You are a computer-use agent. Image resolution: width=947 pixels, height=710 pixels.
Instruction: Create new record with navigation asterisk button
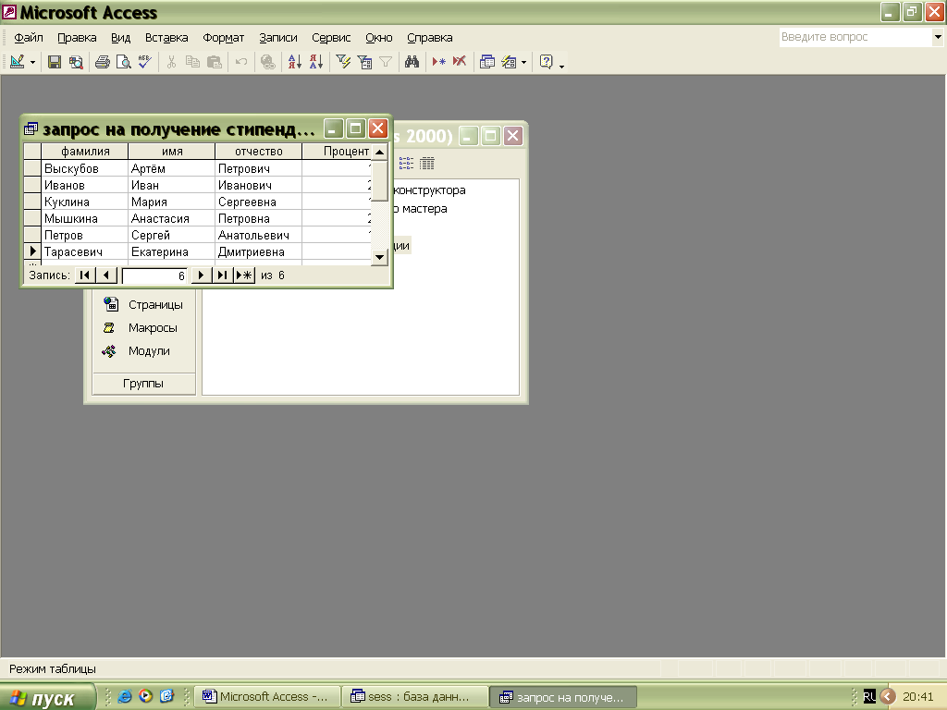click(x=243, y=275)
